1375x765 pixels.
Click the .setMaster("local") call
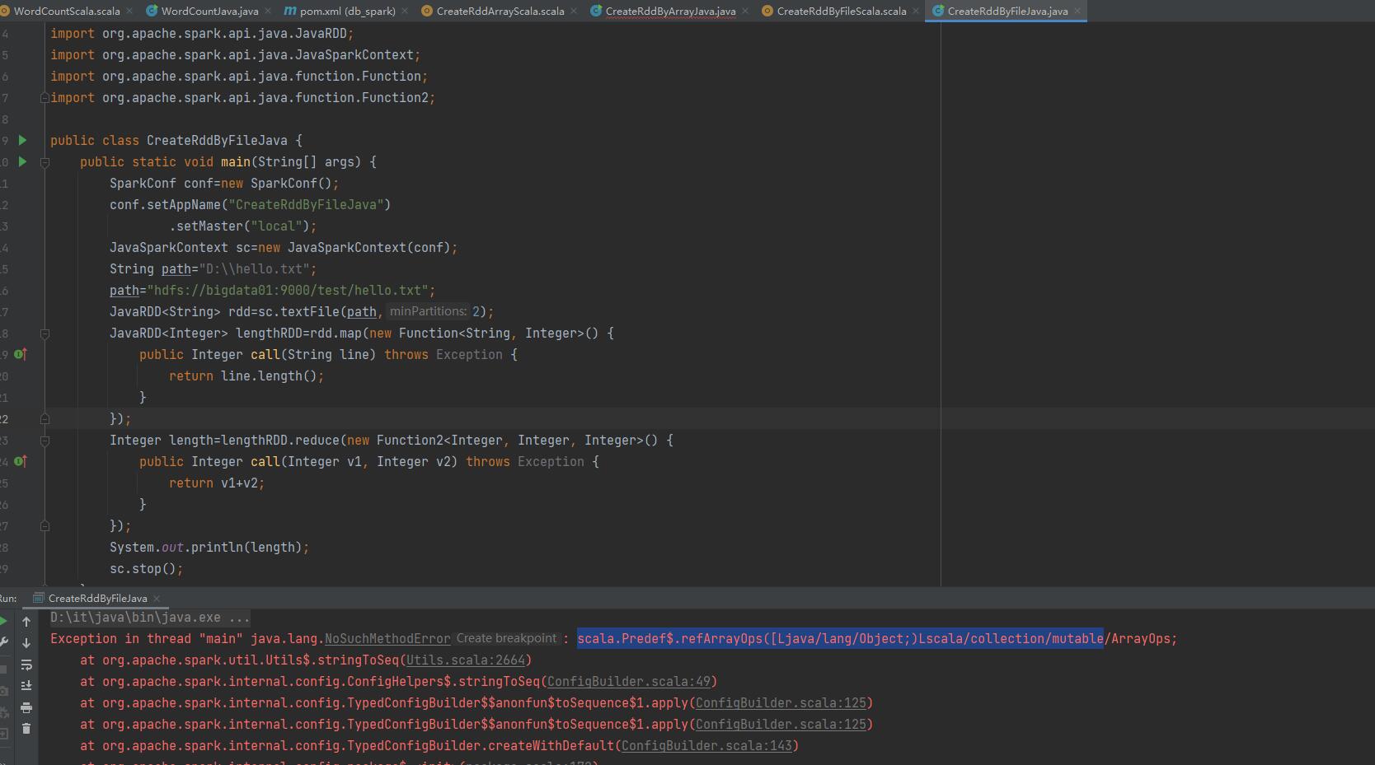coord(242,226)
